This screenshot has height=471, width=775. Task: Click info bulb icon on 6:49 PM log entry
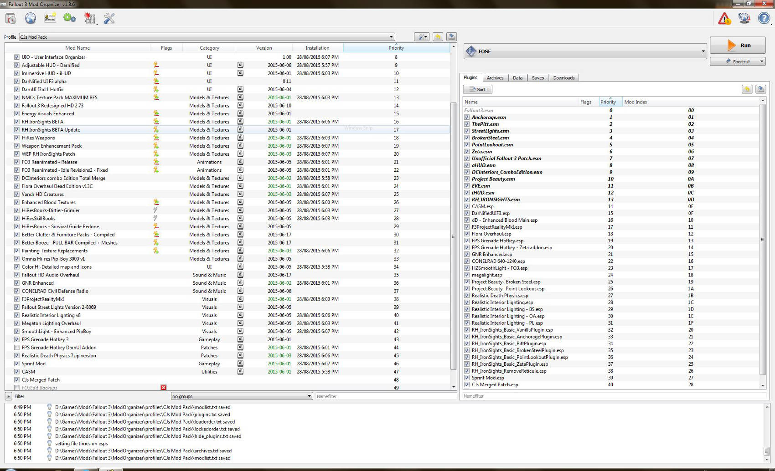coord(49,407)
